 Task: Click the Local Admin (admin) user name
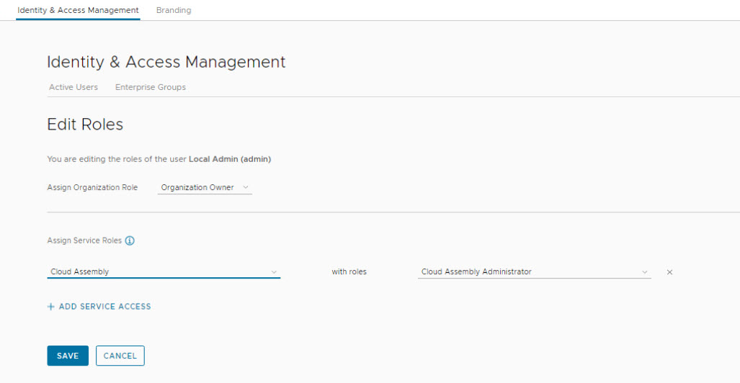click(x=230, y=159)
